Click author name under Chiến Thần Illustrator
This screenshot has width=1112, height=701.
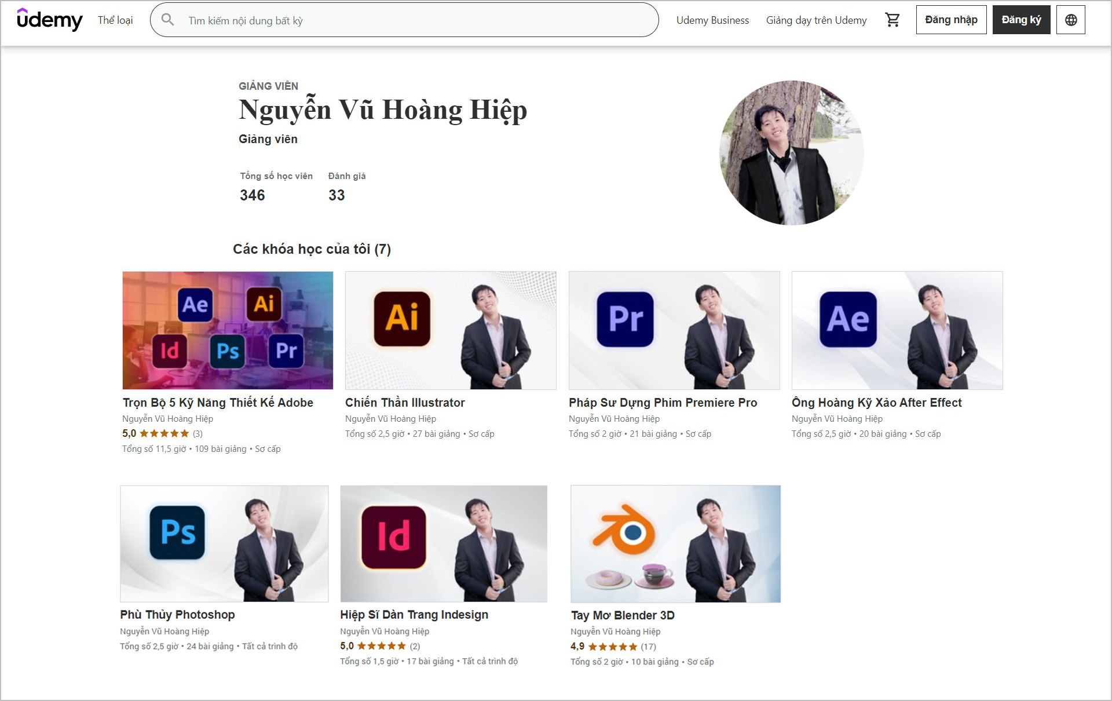pos(390,419)
